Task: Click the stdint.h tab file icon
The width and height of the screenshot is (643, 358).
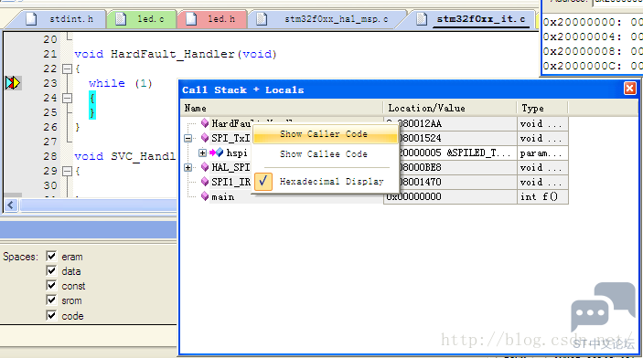Action: [x=32, y=19]
